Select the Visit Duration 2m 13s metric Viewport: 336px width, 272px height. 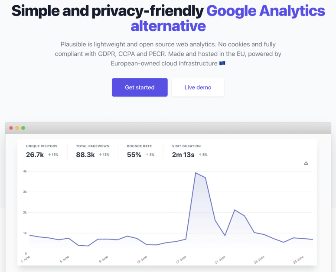pos(183,155)
